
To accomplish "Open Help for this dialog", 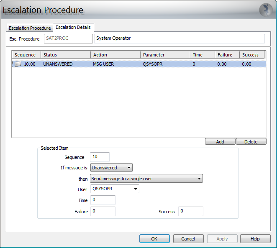I will [255, 239].
